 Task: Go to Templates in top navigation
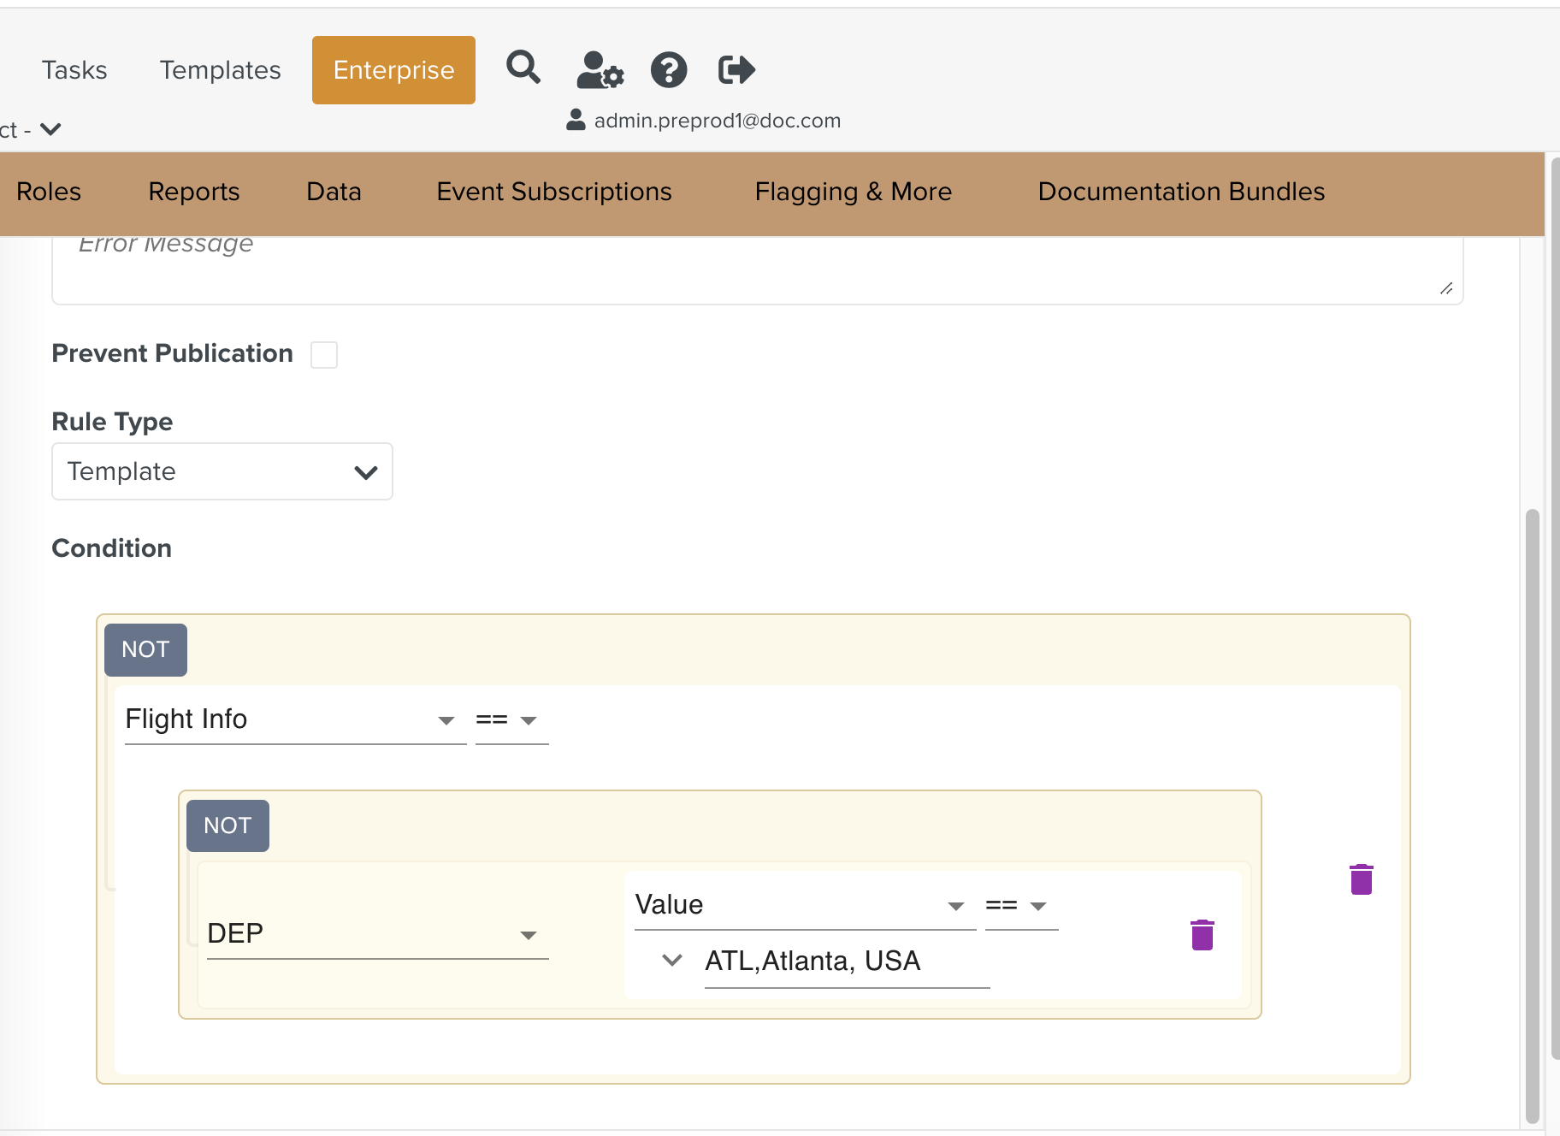click(220, 70)
